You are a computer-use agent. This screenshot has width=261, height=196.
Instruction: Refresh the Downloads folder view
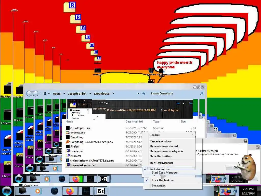144,94
